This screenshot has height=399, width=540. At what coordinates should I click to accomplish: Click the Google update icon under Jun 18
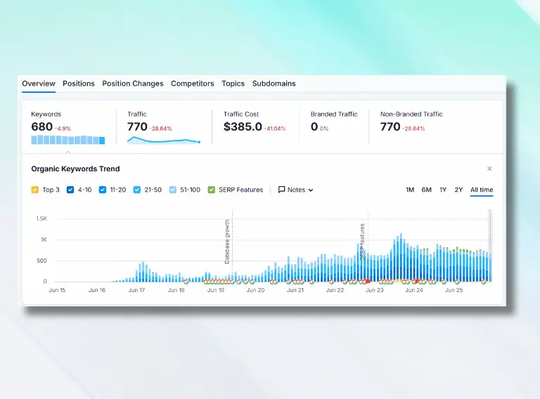pos(186,282)
